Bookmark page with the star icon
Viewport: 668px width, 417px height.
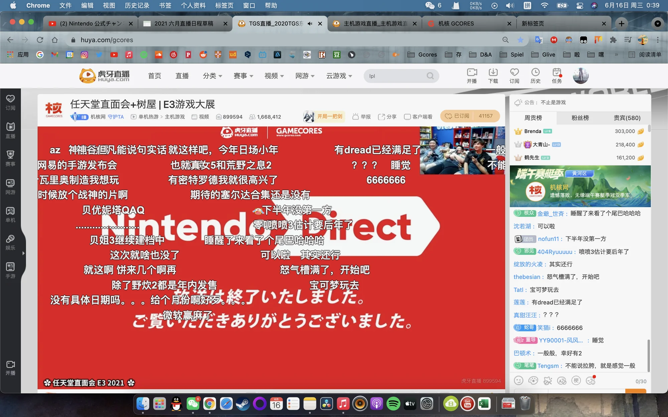point(520,40)
